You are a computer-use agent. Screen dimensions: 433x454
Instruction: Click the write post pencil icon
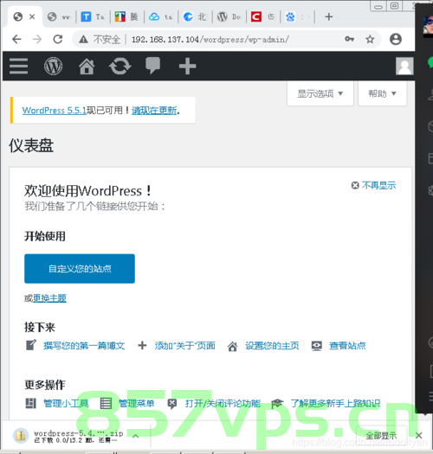(31, 345)
